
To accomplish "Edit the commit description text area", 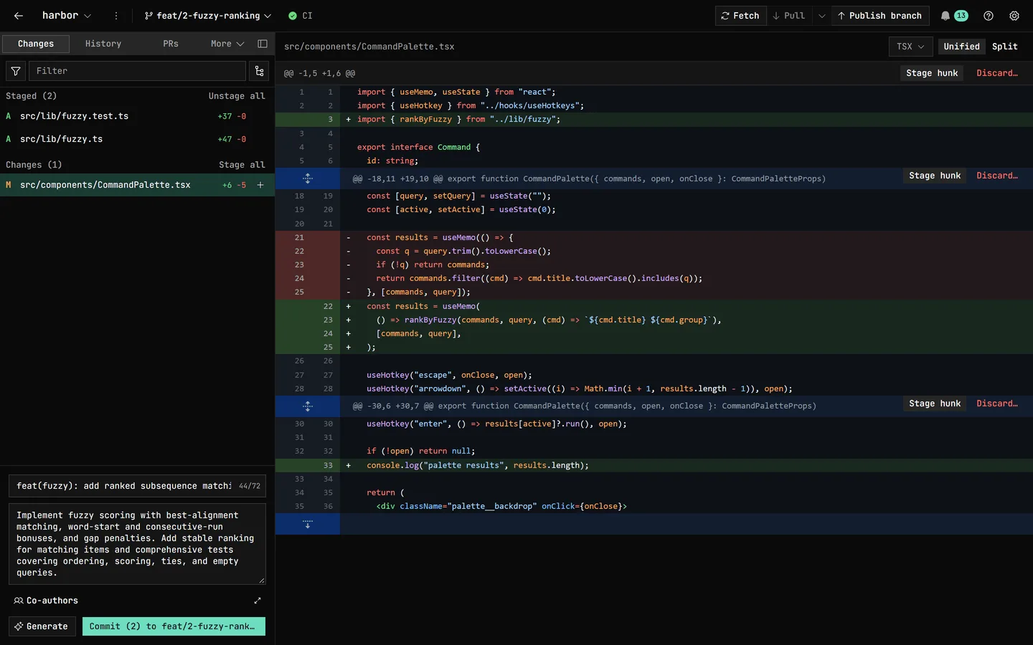I will pyautogui.click(x=137, y=544).
